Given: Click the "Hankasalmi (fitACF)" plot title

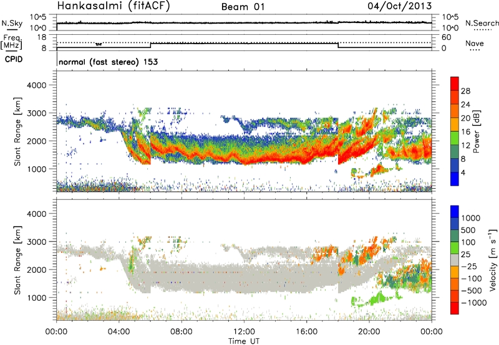Looking at the screenshot, I should pyautogui.click(x=114, y=6).
